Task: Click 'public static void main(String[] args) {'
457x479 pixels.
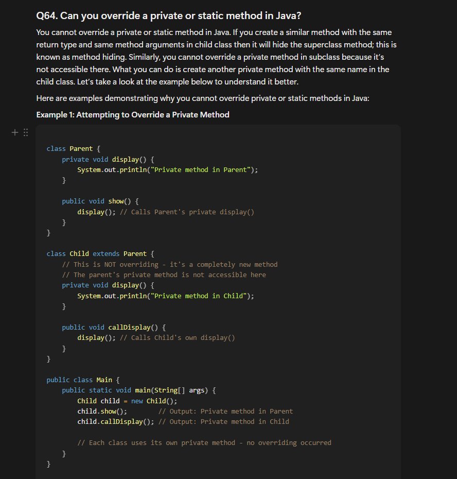Action: coord(139,390)
